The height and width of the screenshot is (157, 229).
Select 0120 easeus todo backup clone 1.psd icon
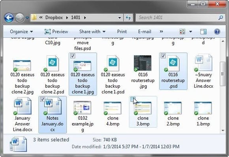pyautogui.click(x=113, y=64)
